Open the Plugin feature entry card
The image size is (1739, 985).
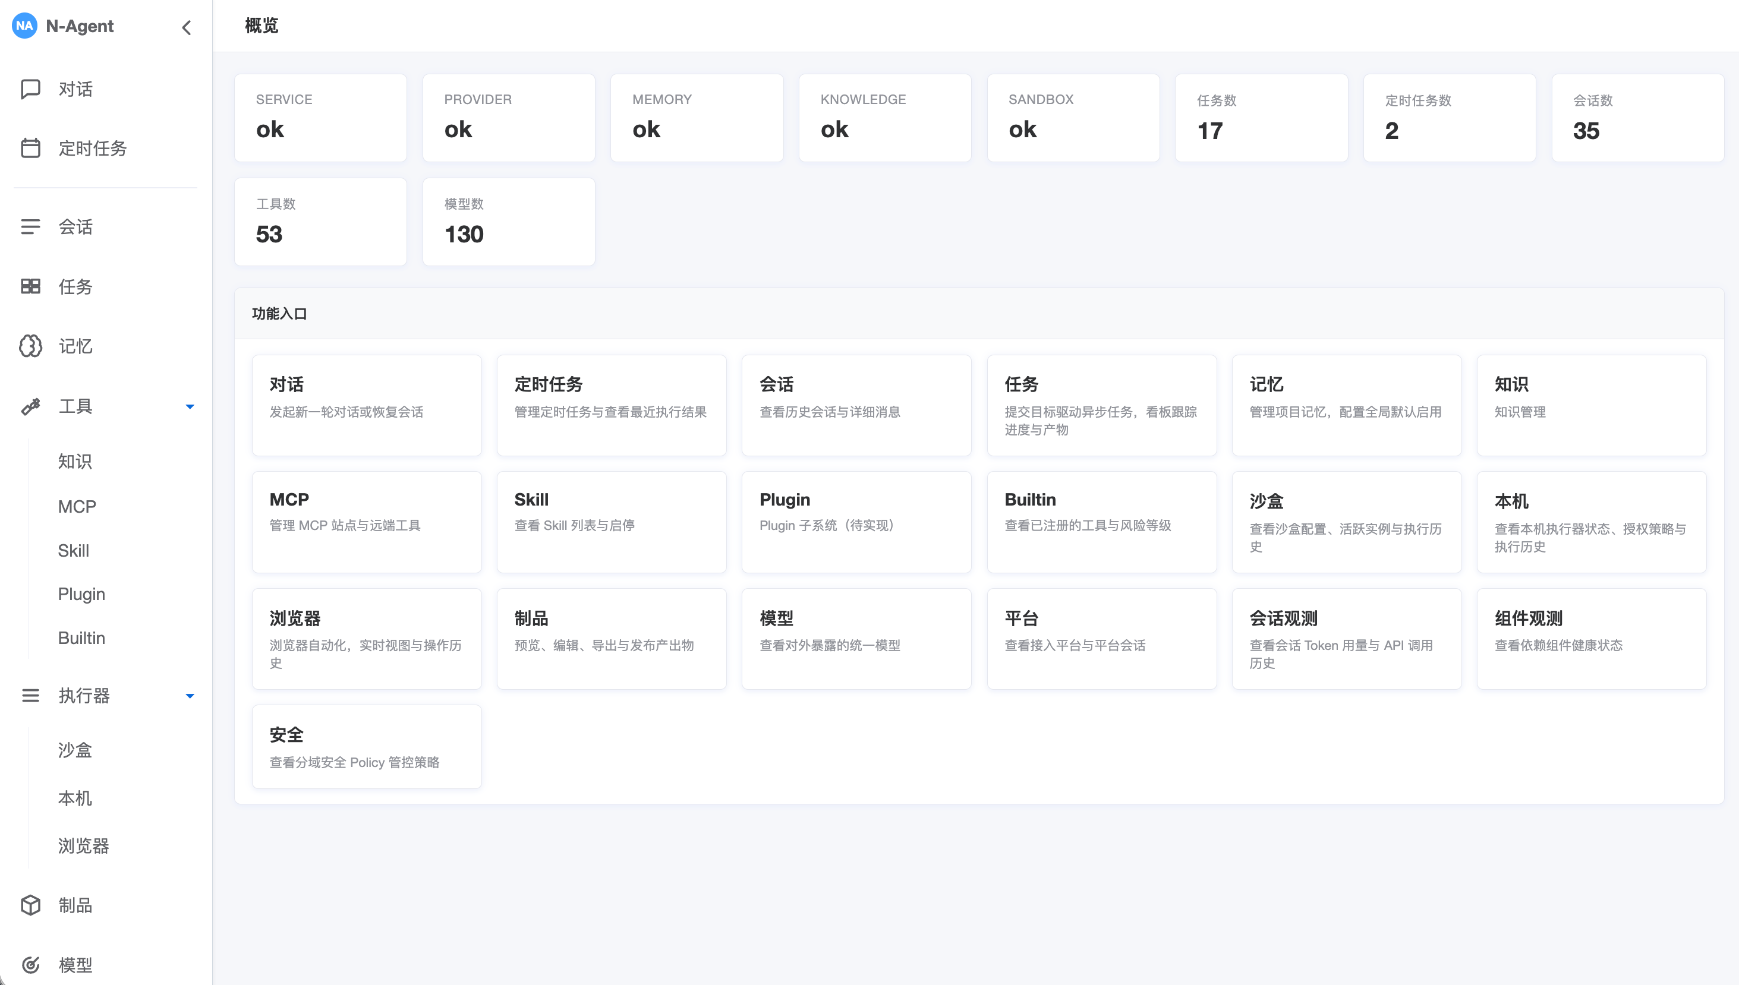856,522
